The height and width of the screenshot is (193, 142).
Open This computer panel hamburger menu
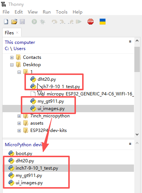[130, 41]
